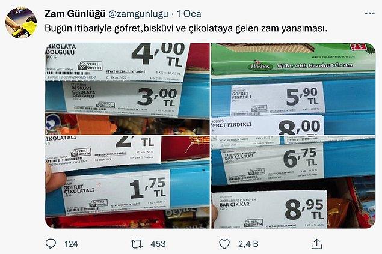This screenshot has width=382, height=254.
Task: Open the top-right Eti Hoşbeş wafer photo
Action: [294, 89]
